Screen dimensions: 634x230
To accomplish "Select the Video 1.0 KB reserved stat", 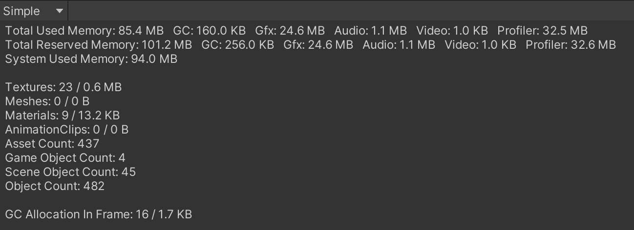I will (x=480, y=45).
